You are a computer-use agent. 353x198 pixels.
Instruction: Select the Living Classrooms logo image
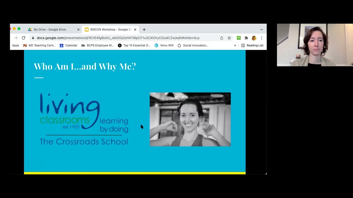point(84,119)
